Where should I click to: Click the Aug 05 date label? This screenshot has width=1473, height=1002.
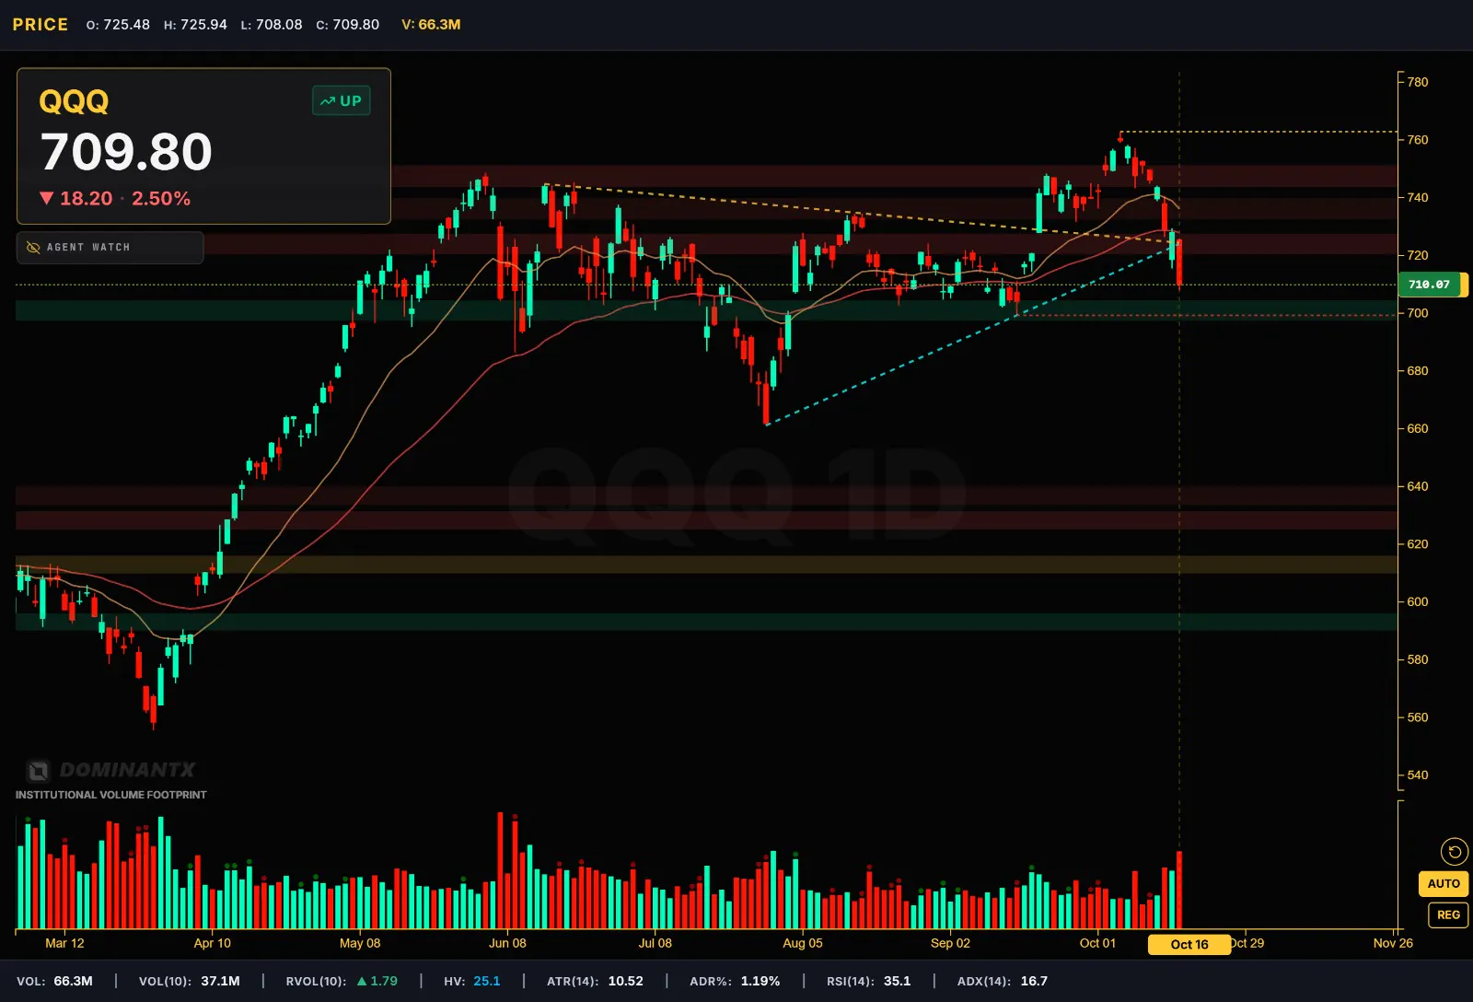pos(803,943)
